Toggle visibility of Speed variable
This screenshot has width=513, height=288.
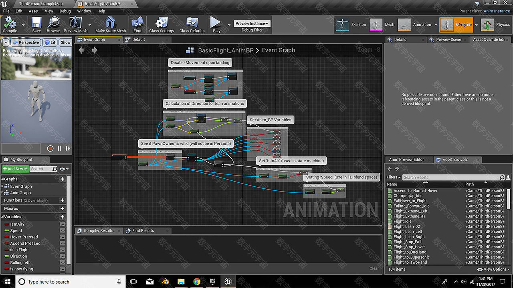tap(63, 231)
